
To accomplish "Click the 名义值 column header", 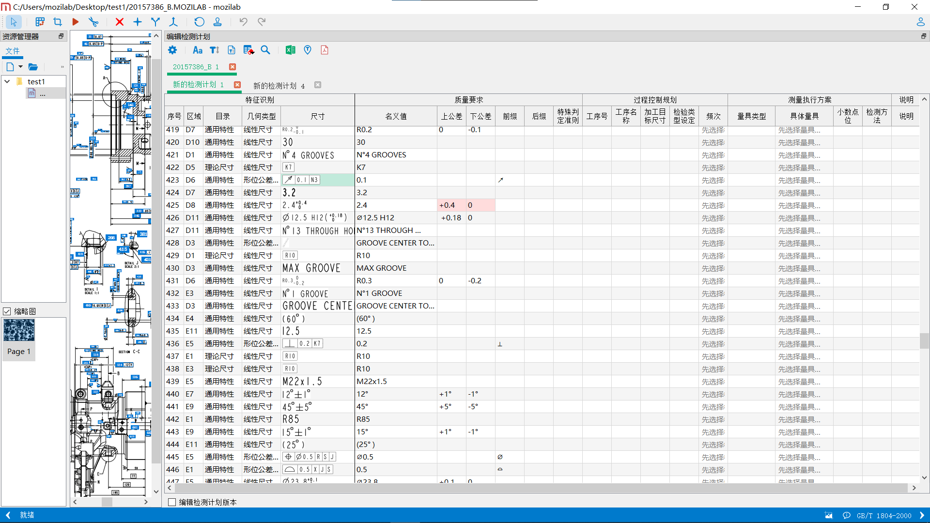I will point(396,116).
